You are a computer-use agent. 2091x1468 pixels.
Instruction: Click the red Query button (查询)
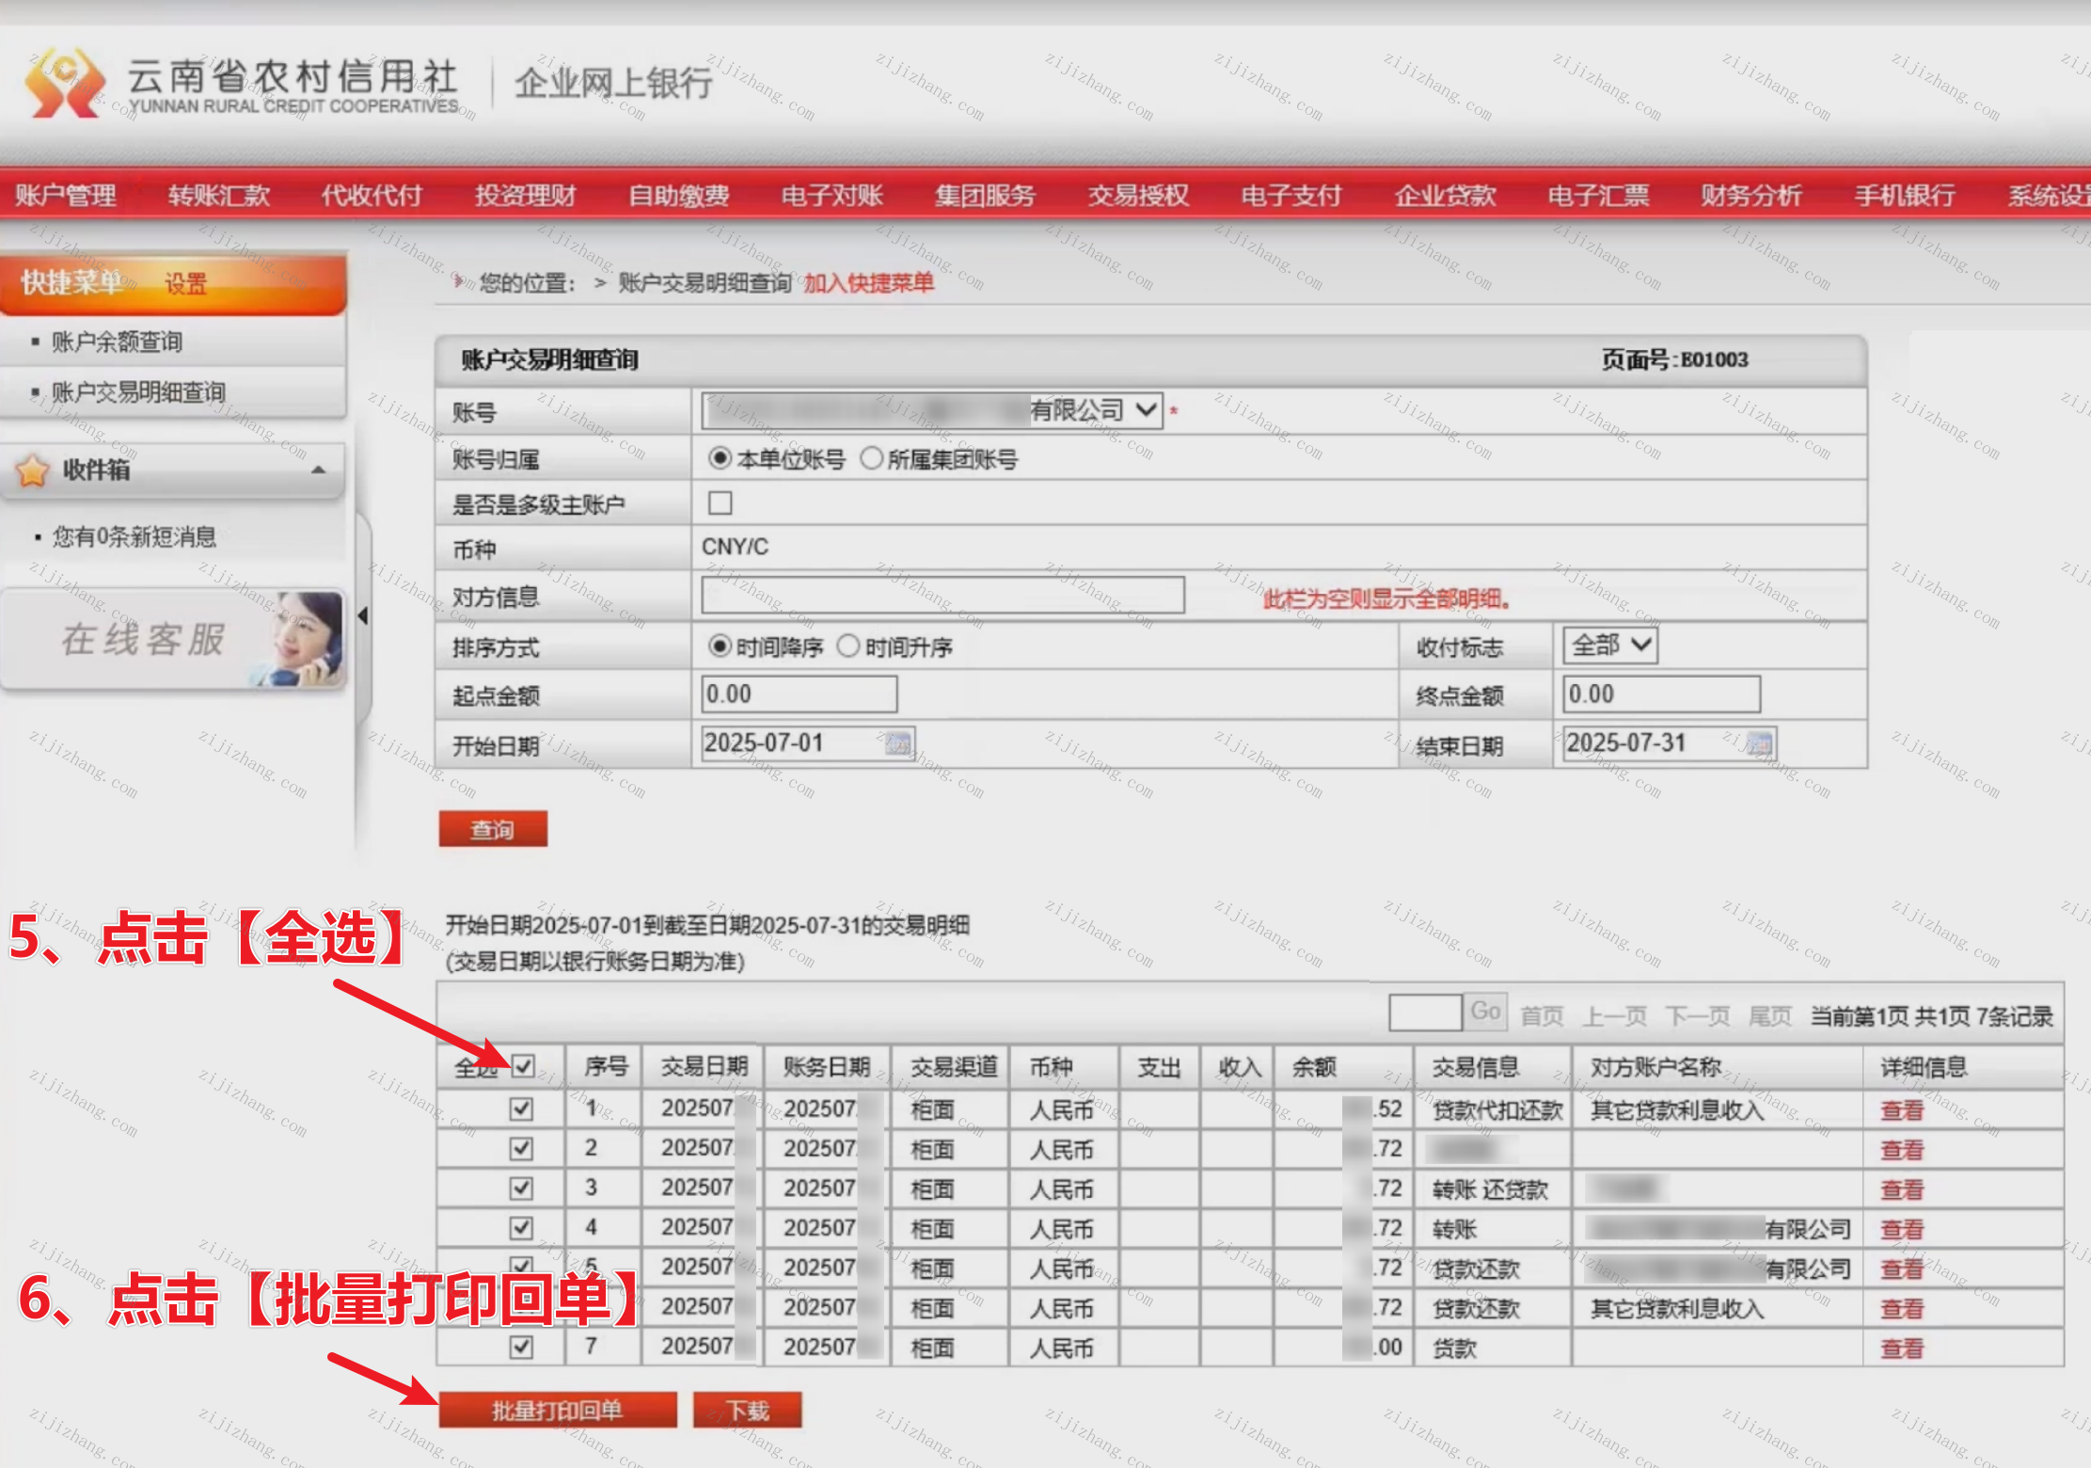[x=493, y=829]
